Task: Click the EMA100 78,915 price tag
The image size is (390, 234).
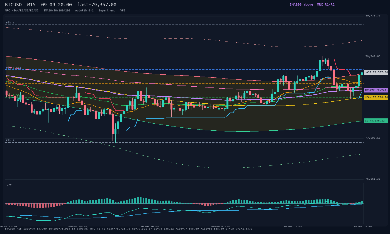Action: [376, 90]
